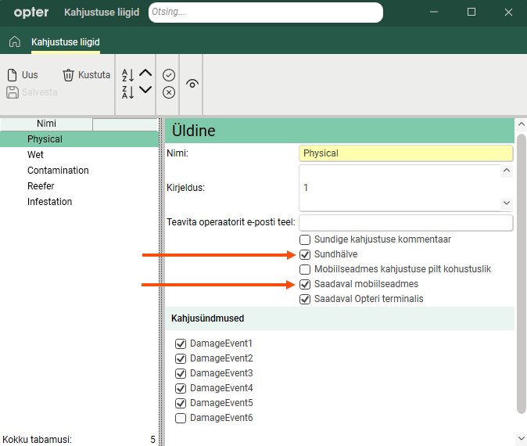Click the sort A to Z icon
Image resolution: width=527 pixels, height=446 pixels.
pos(128,75)
